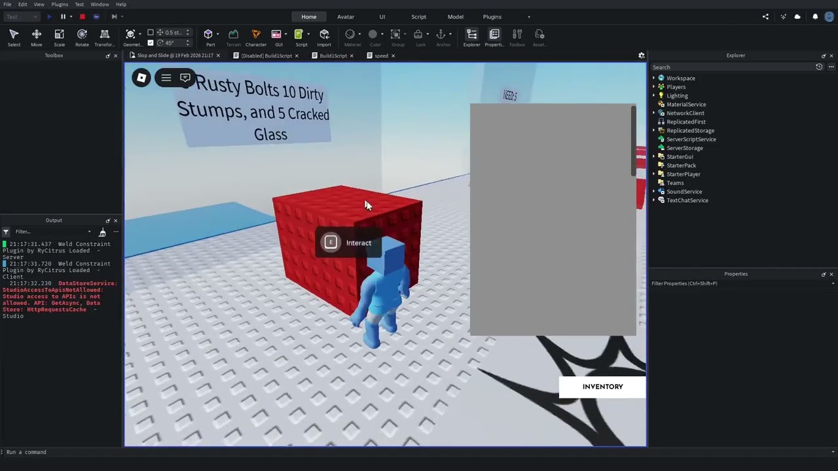Click the Anchor icon

[441, 34]
